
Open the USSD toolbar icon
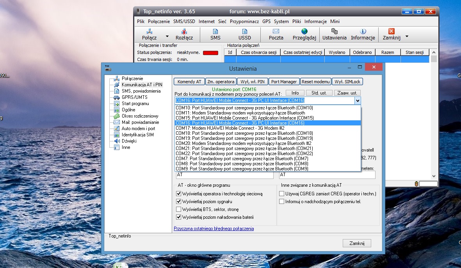(x=245, y=32)
